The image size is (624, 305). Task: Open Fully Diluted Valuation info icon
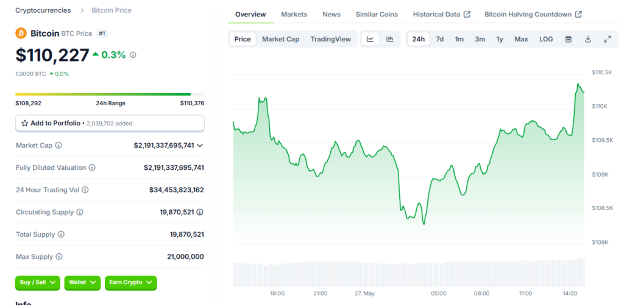(x=92, y=168)
